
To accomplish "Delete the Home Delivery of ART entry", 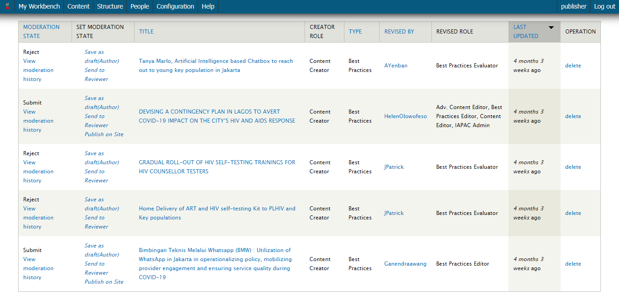I will pyautogui.click(x=573, y=213).
